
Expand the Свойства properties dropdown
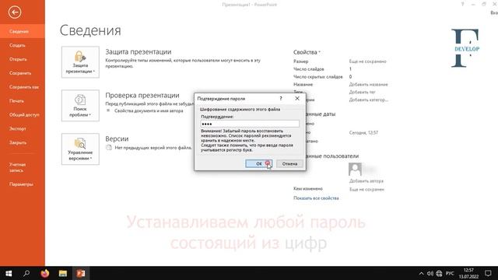(x=307, y=52)
